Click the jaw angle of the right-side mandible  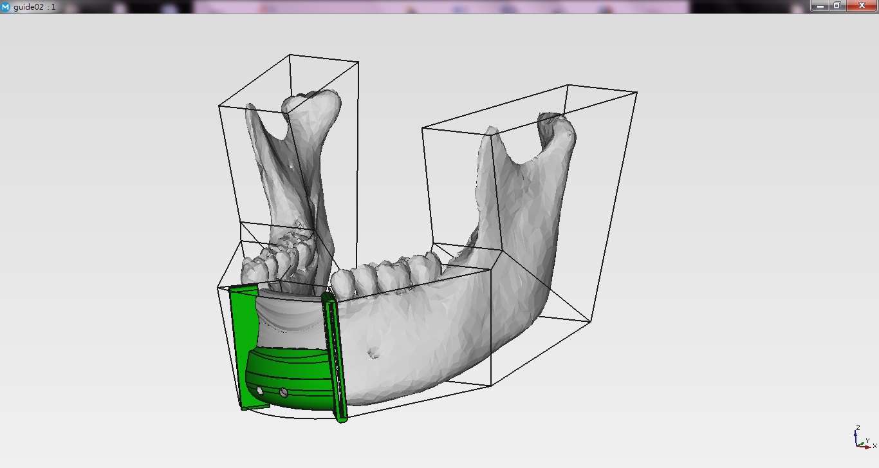[x=537, y=303]
